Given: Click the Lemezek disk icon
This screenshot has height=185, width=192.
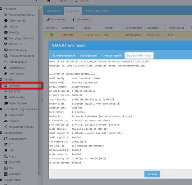Looking at the screenshot, I should pos(6,85).
